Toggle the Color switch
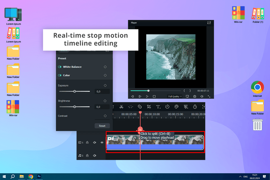The width and height of the screenshot is (270, 180). pyautogui.click(x=60, y=75)
